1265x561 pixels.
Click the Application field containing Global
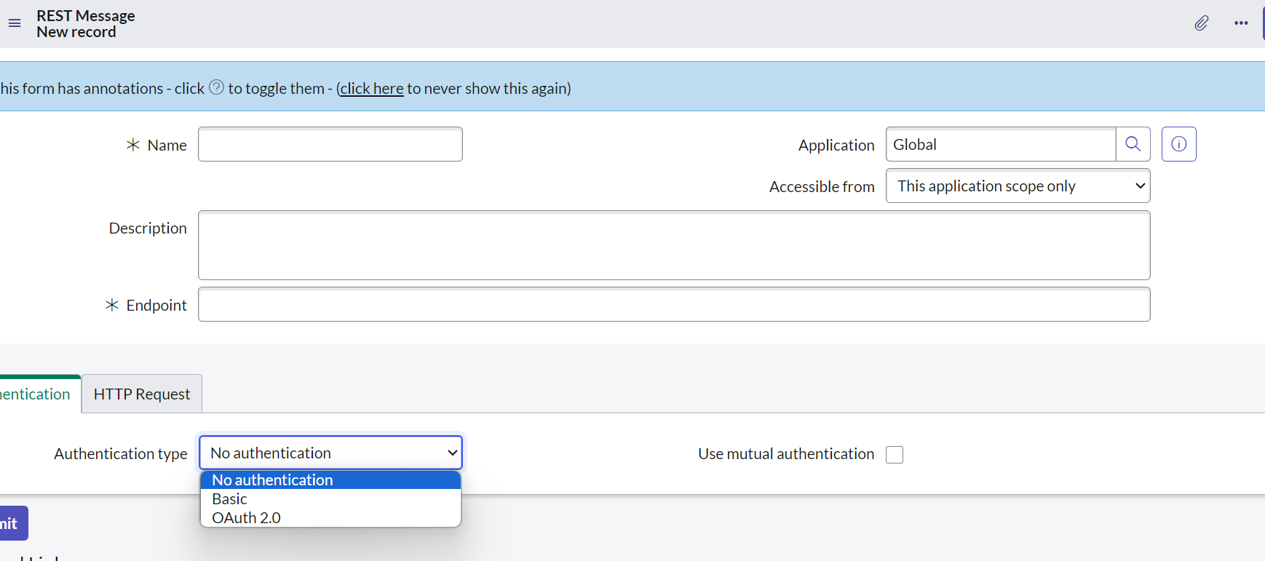1000,144
